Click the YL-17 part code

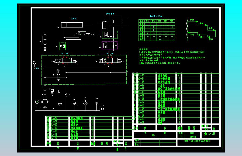pyautogui.click(x=54, y=134)
